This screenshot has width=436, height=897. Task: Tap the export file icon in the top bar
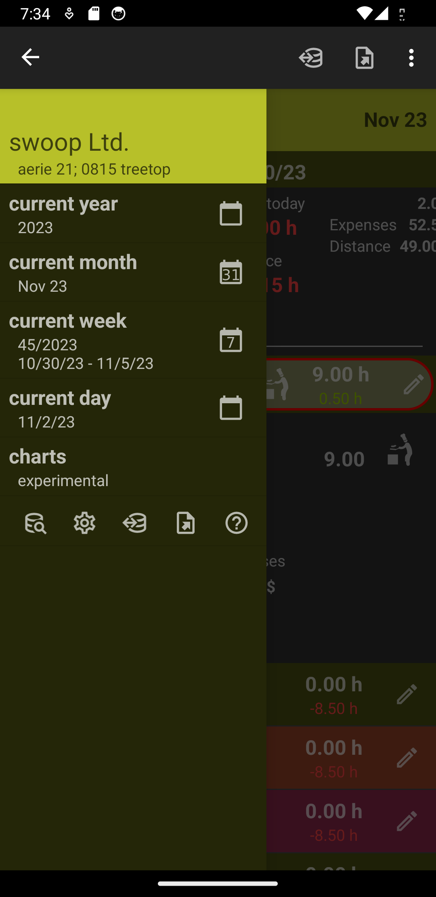[364, 57]
